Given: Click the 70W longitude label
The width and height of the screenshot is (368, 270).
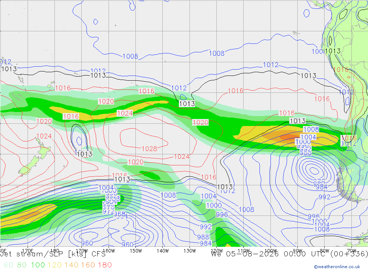Looking at the screenshot, I should [351, 251].
